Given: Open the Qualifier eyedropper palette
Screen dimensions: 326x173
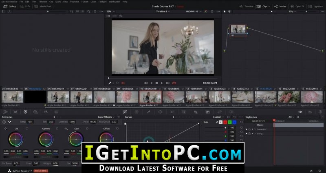Looking at the screenshot, I should pyautogui.click(x=148, y=112).
